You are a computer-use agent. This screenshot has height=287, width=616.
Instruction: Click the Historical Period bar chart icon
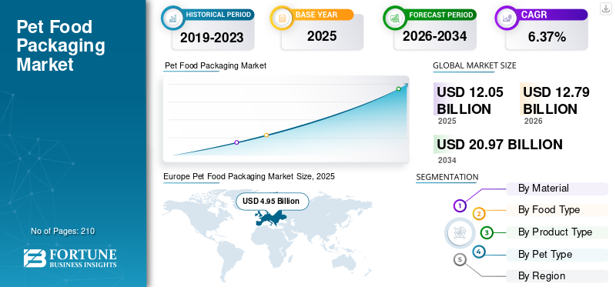point(172,18)
